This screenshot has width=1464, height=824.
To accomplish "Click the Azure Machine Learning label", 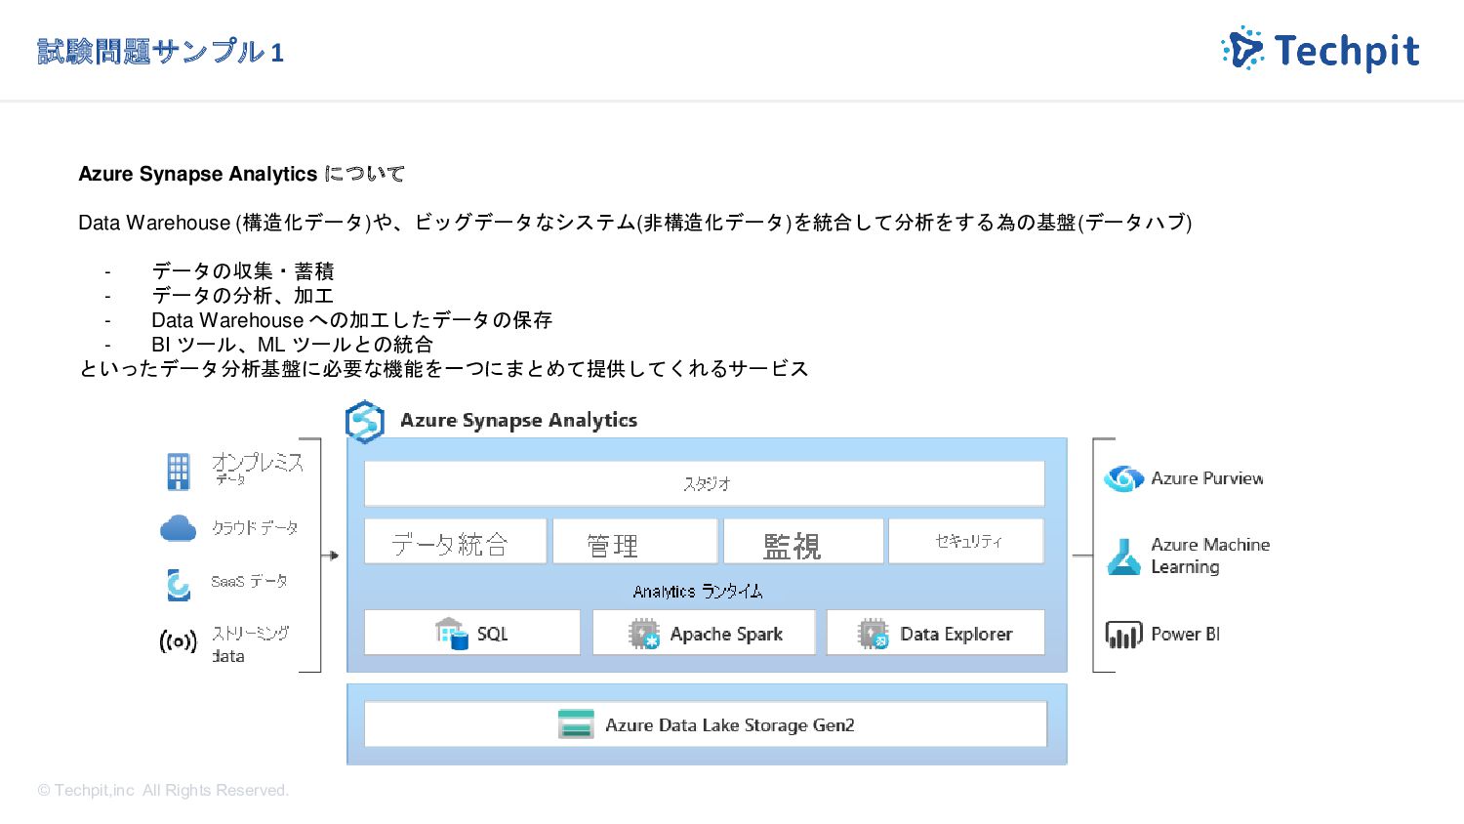I will [1210, 556].
